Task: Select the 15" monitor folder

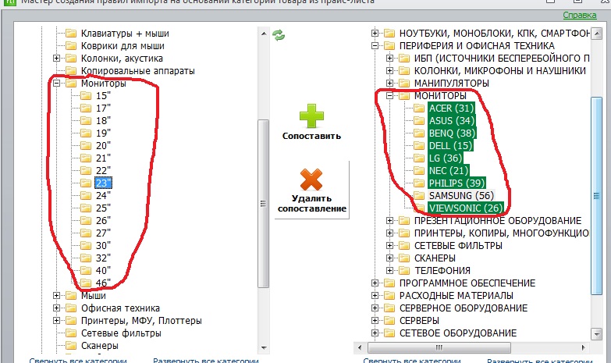Action: 103,95
